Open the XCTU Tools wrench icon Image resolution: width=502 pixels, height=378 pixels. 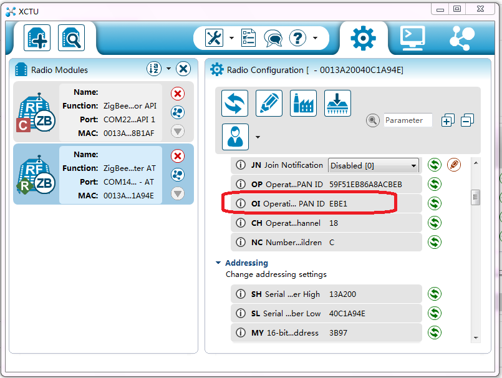click(213, 38)
